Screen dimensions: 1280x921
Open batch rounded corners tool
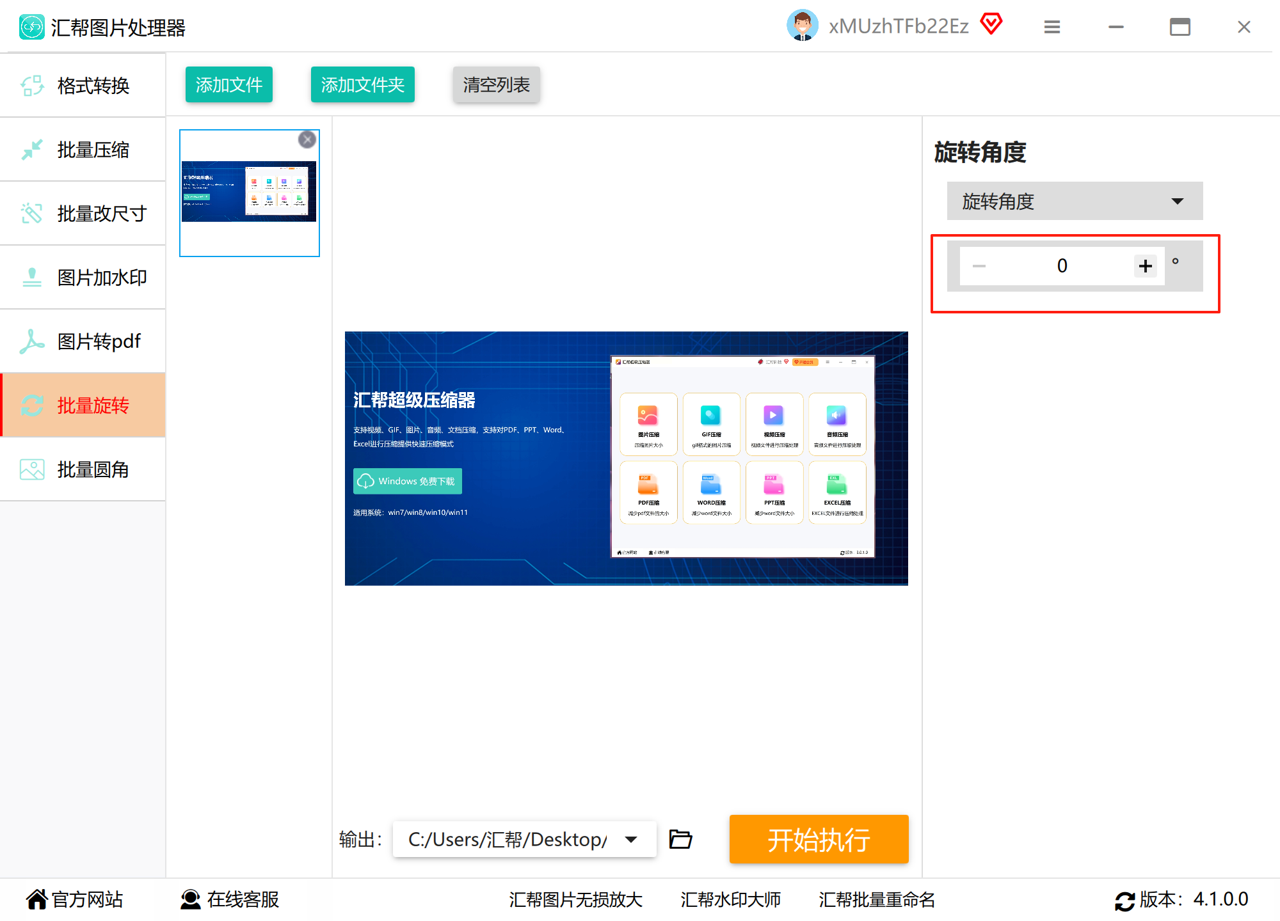83,469
